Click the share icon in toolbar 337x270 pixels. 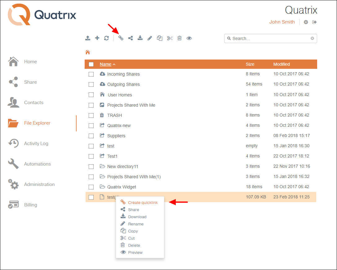[x=131, y=38]
